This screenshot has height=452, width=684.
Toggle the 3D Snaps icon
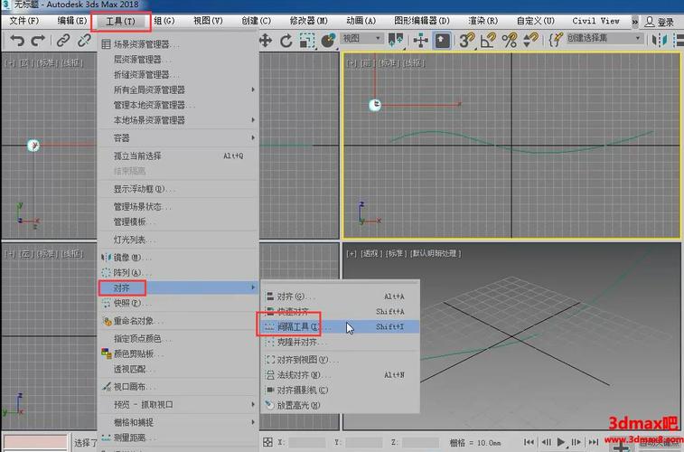coord(466,41)
